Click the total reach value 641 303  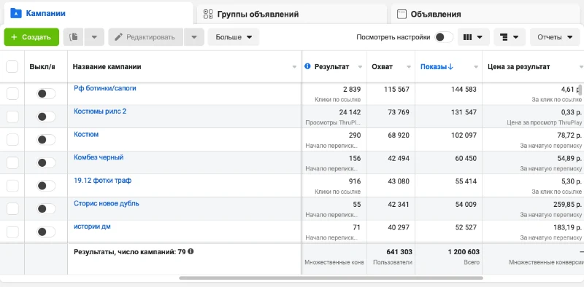click(399, 252)
